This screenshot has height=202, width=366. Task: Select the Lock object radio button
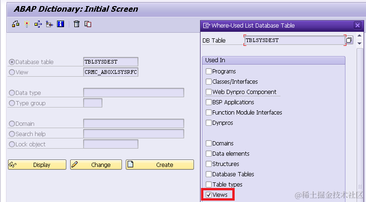(x=12, y=144)
